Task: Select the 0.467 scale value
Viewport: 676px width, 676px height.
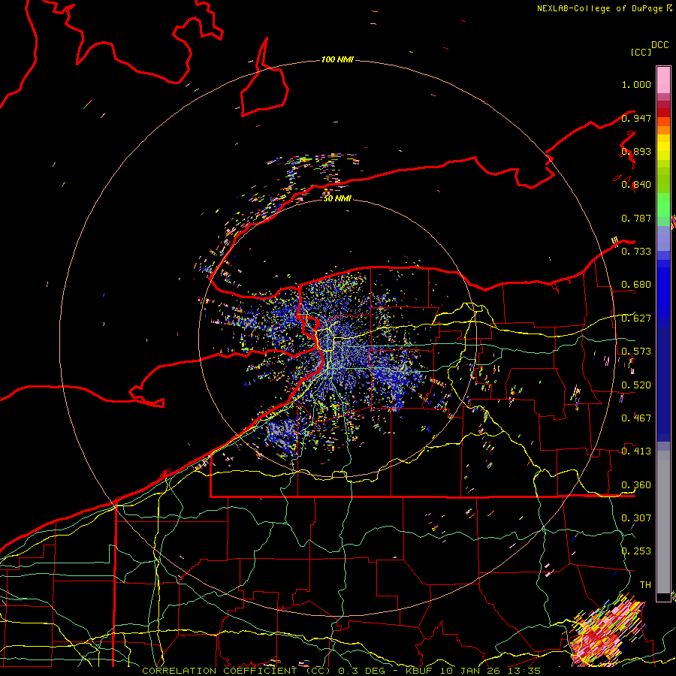Action: 636,418
